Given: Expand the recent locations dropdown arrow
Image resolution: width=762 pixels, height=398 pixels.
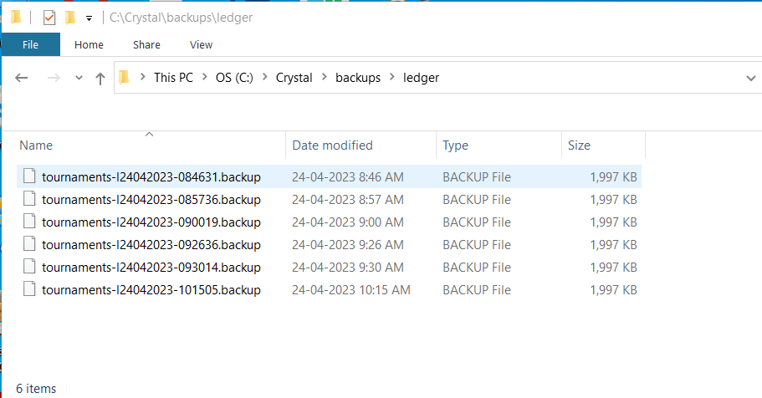Looking at the screenshot, I should [x=79, y=78].
